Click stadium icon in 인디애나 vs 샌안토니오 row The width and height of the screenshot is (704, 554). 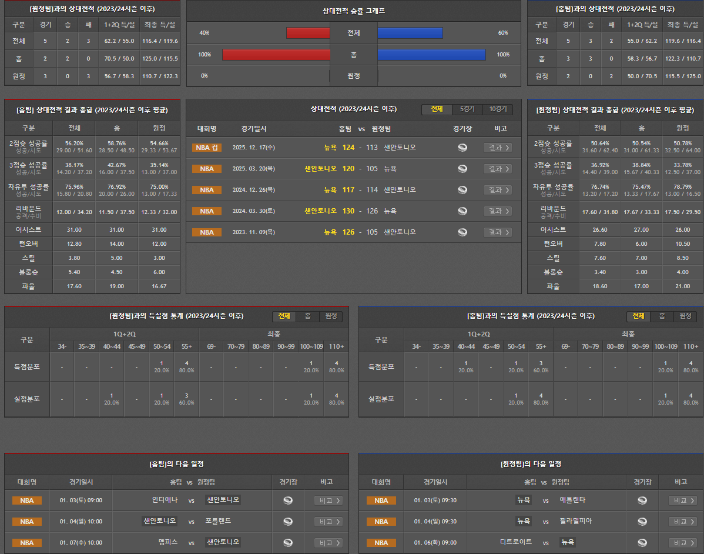[x=288, y=500]
